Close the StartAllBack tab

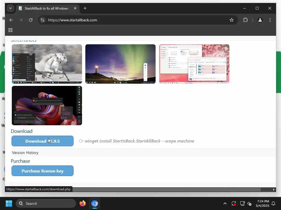point(75,8)
